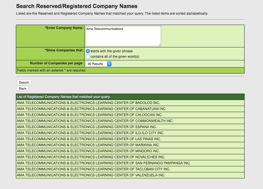Screen dimensions: 263x189
Task: Click the San Fernando Pampanga Inc. row
Action: (130, 163)
